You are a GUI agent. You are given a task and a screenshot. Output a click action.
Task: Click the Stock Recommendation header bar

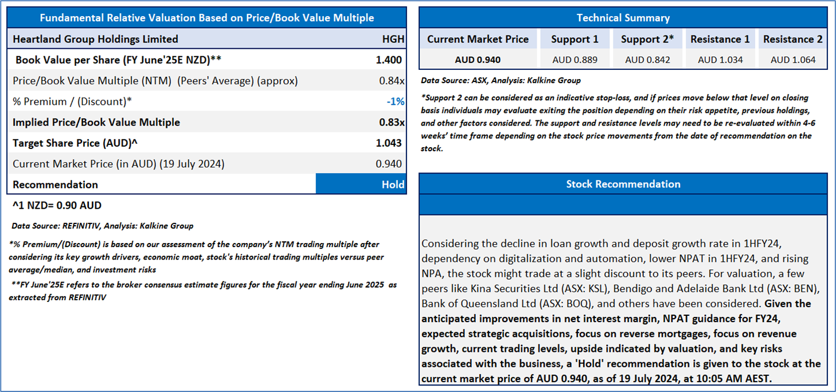point(623,184)
